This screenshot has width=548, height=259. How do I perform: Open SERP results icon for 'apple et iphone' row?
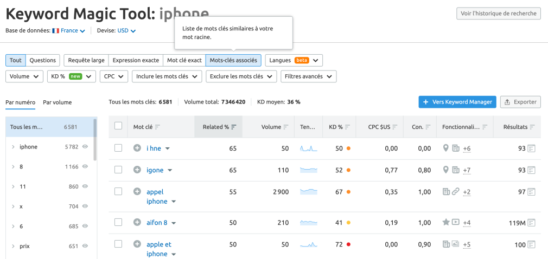click(x=532, y=244)
